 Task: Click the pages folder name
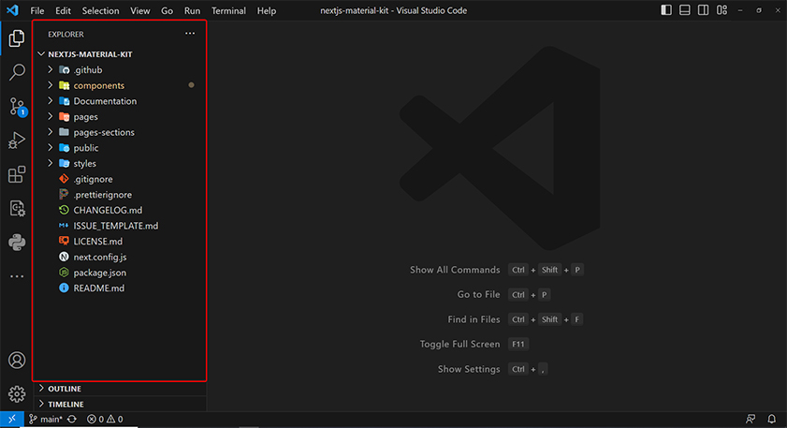click(86, 117)
